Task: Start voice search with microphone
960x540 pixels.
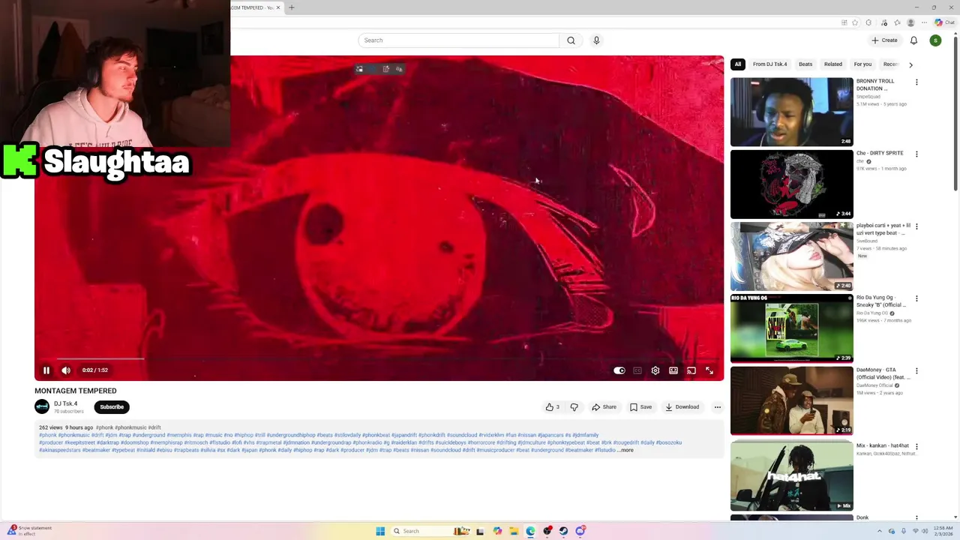Action: 596,40
